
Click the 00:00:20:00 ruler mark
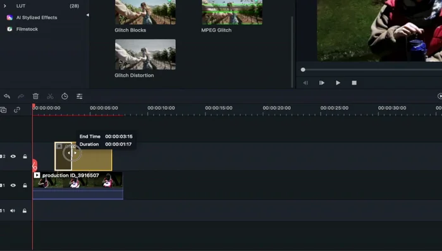pos(276,108)
